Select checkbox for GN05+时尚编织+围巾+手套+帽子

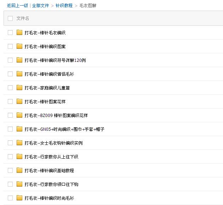pyautogui.click(x=10, y=129)
